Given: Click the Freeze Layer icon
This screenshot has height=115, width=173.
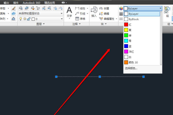Looking at the screenshot, I should point(55,8).
